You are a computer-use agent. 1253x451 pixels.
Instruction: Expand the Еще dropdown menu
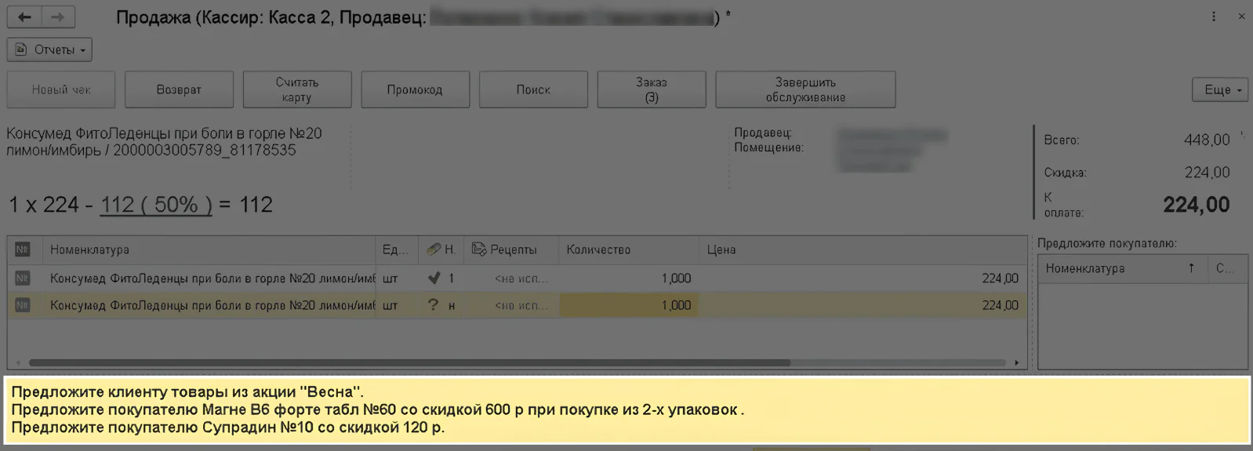tap(1222, 89)
